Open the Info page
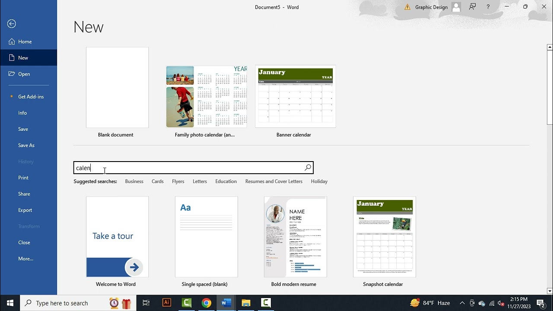Viewport: 553px width, 311px height. pos(29,113)
